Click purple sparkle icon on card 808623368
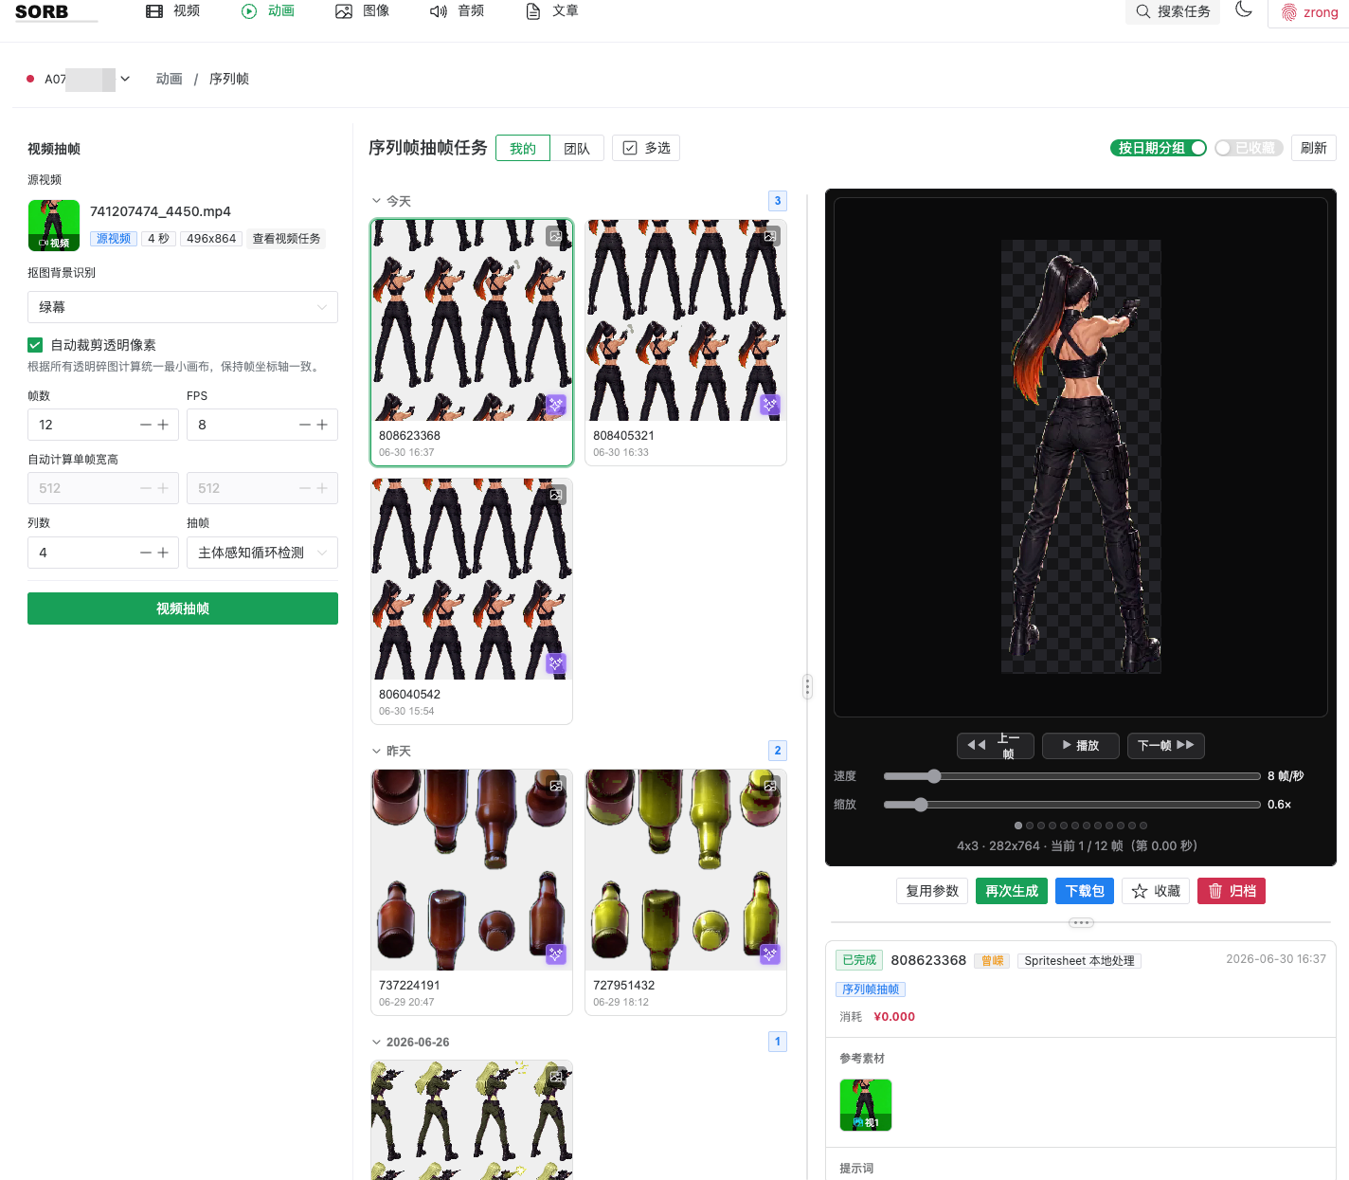 pyautogui.click(x=556, y=405)
